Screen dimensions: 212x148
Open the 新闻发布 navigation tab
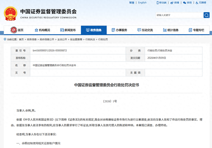point(68,30)
